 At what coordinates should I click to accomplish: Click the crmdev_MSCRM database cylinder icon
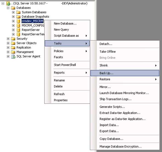pos(18,21)
